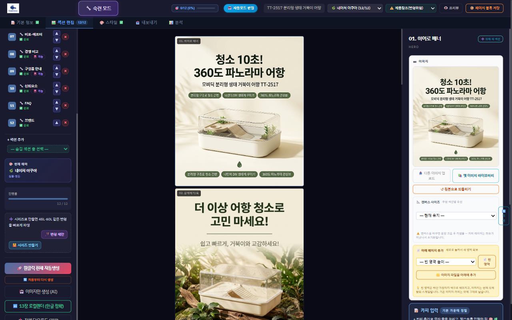Toggle the 숙련 모드 switch
This screenshot has width=512, height=320.
[x=98, y=8]
